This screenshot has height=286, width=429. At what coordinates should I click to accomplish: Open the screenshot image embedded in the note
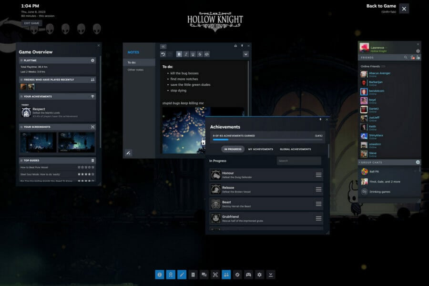(x=184, y=130)
